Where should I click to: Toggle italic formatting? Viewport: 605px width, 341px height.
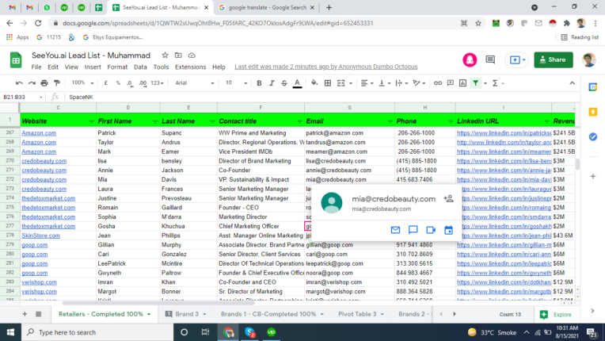(272, 83)
